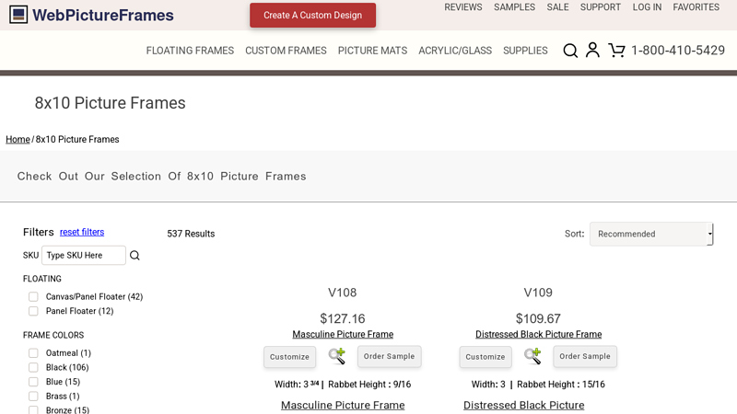
Task: Click the SKU search magnifier icon
Action: (135, 256)
